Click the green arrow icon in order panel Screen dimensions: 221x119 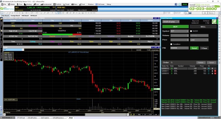pos(214,22)
